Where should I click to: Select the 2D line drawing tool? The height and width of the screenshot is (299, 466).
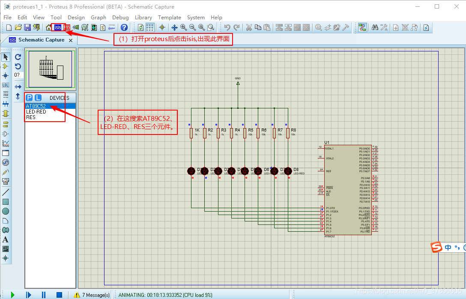(x=6, y=192)
